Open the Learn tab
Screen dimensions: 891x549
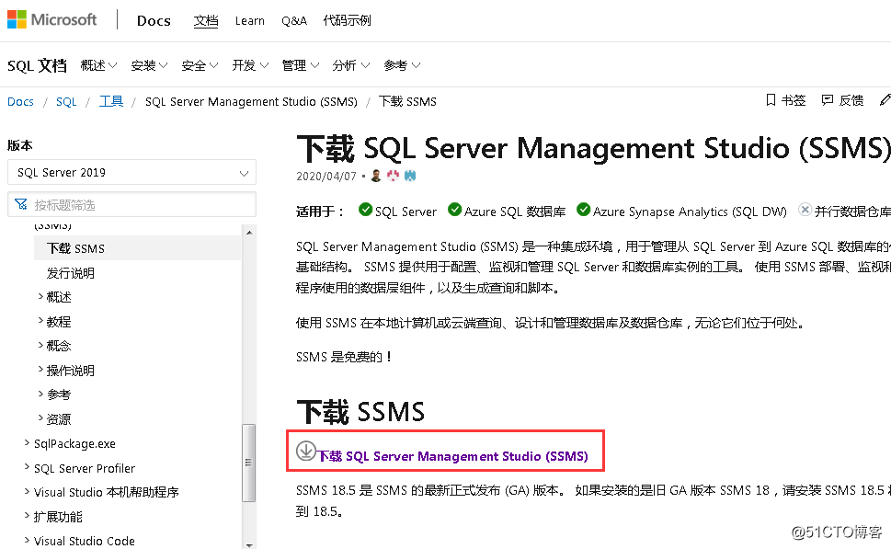click(x=249, y=20)
